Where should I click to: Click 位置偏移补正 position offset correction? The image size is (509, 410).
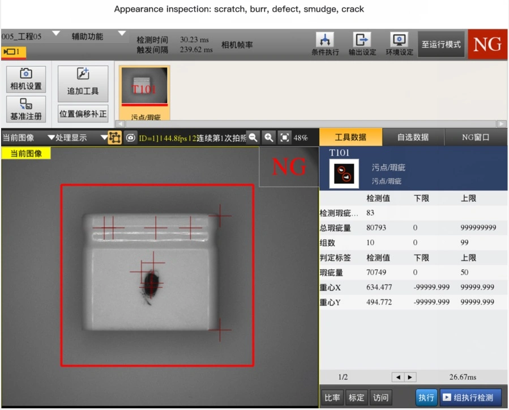point(83,114)
